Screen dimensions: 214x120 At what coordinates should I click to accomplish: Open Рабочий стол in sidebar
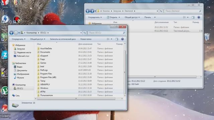coord(23,56)
